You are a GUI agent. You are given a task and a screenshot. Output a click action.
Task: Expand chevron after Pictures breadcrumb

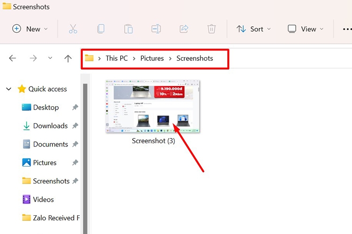click(x=170, y=58)
